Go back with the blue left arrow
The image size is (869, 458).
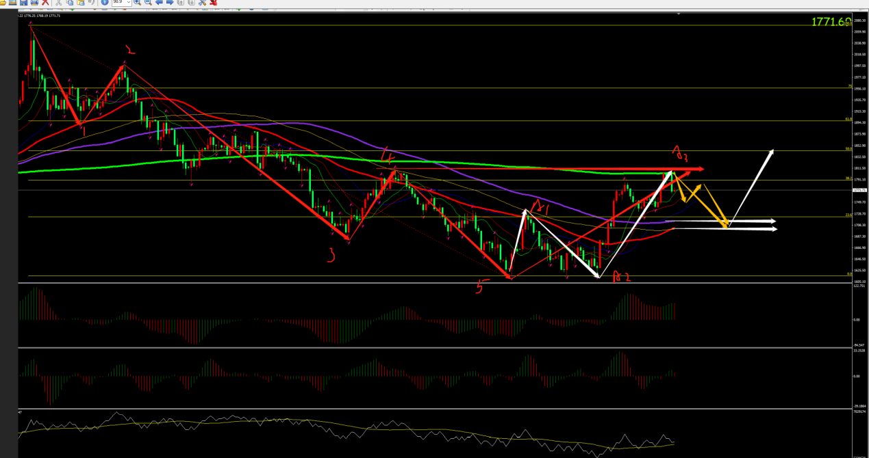point(159,2)
